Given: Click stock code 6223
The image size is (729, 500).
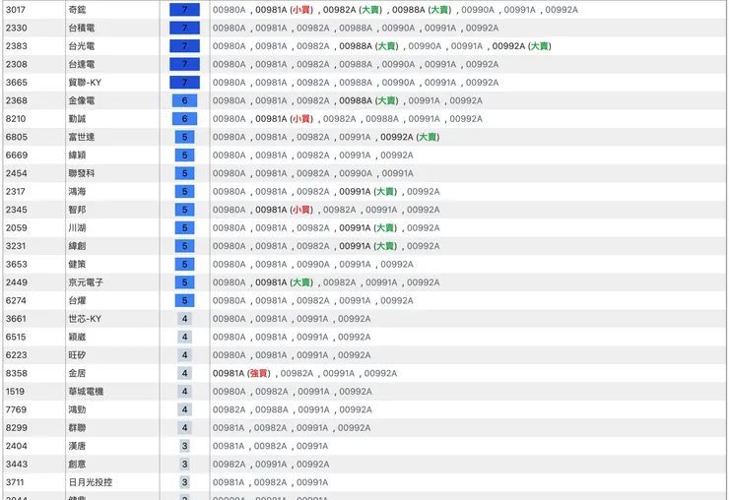Looking at the screenshot, I should pos(17,355).
